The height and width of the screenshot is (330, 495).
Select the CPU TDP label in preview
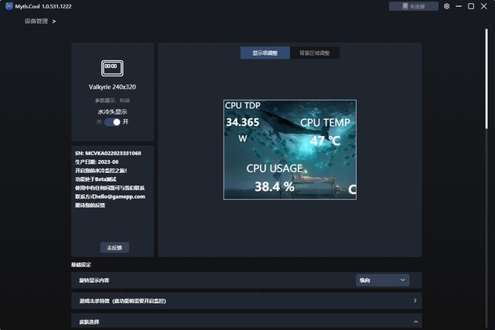[x=243, y=105]
